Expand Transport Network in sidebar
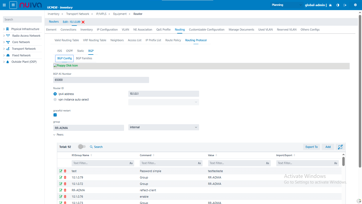The height and width of the screenshot is (204, 362). click(x=4, y=49)
